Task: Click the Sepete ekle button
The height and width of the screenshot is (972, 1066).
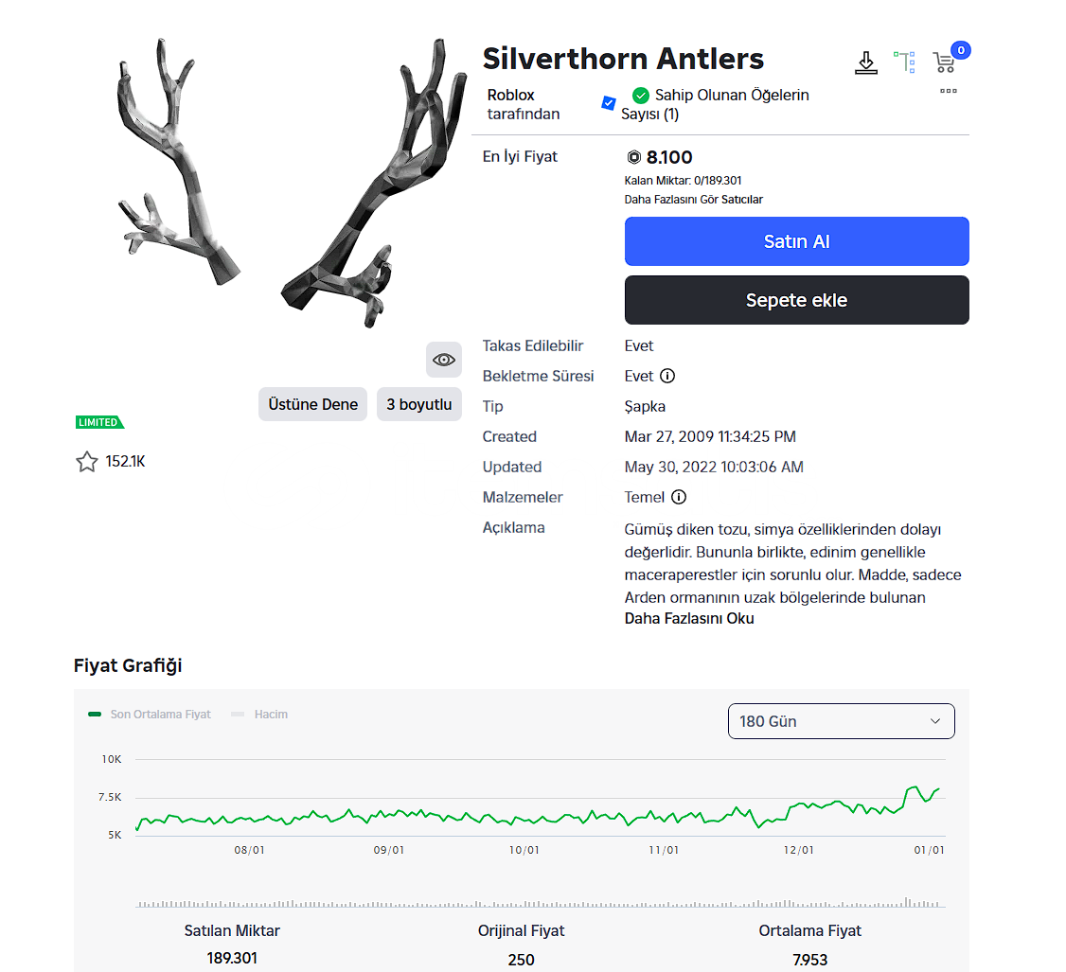Action: tap(796, 300)
